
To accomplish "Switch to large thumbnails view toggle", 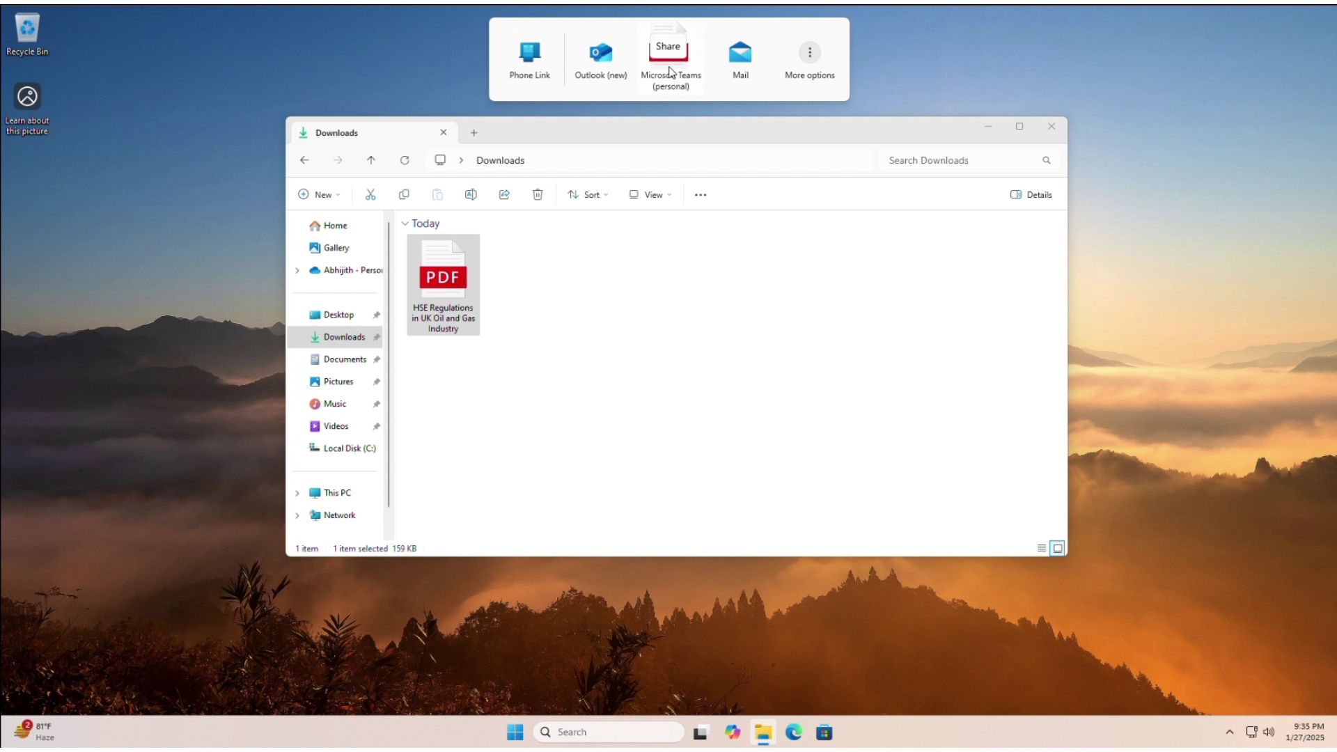I will [1057, 548].
